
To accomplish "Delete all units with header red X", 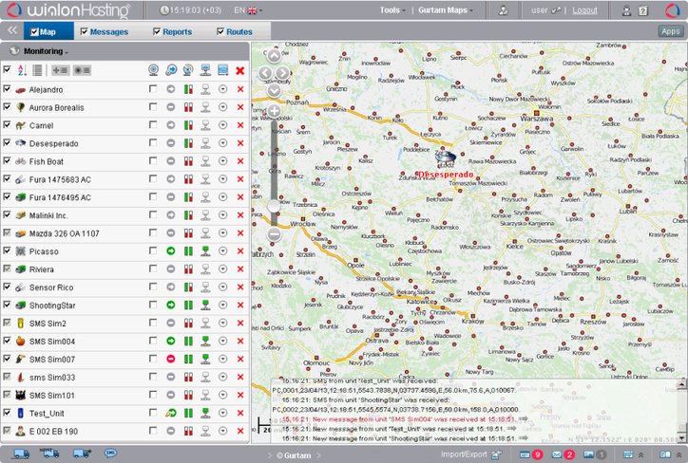I will tap(239, 70).
